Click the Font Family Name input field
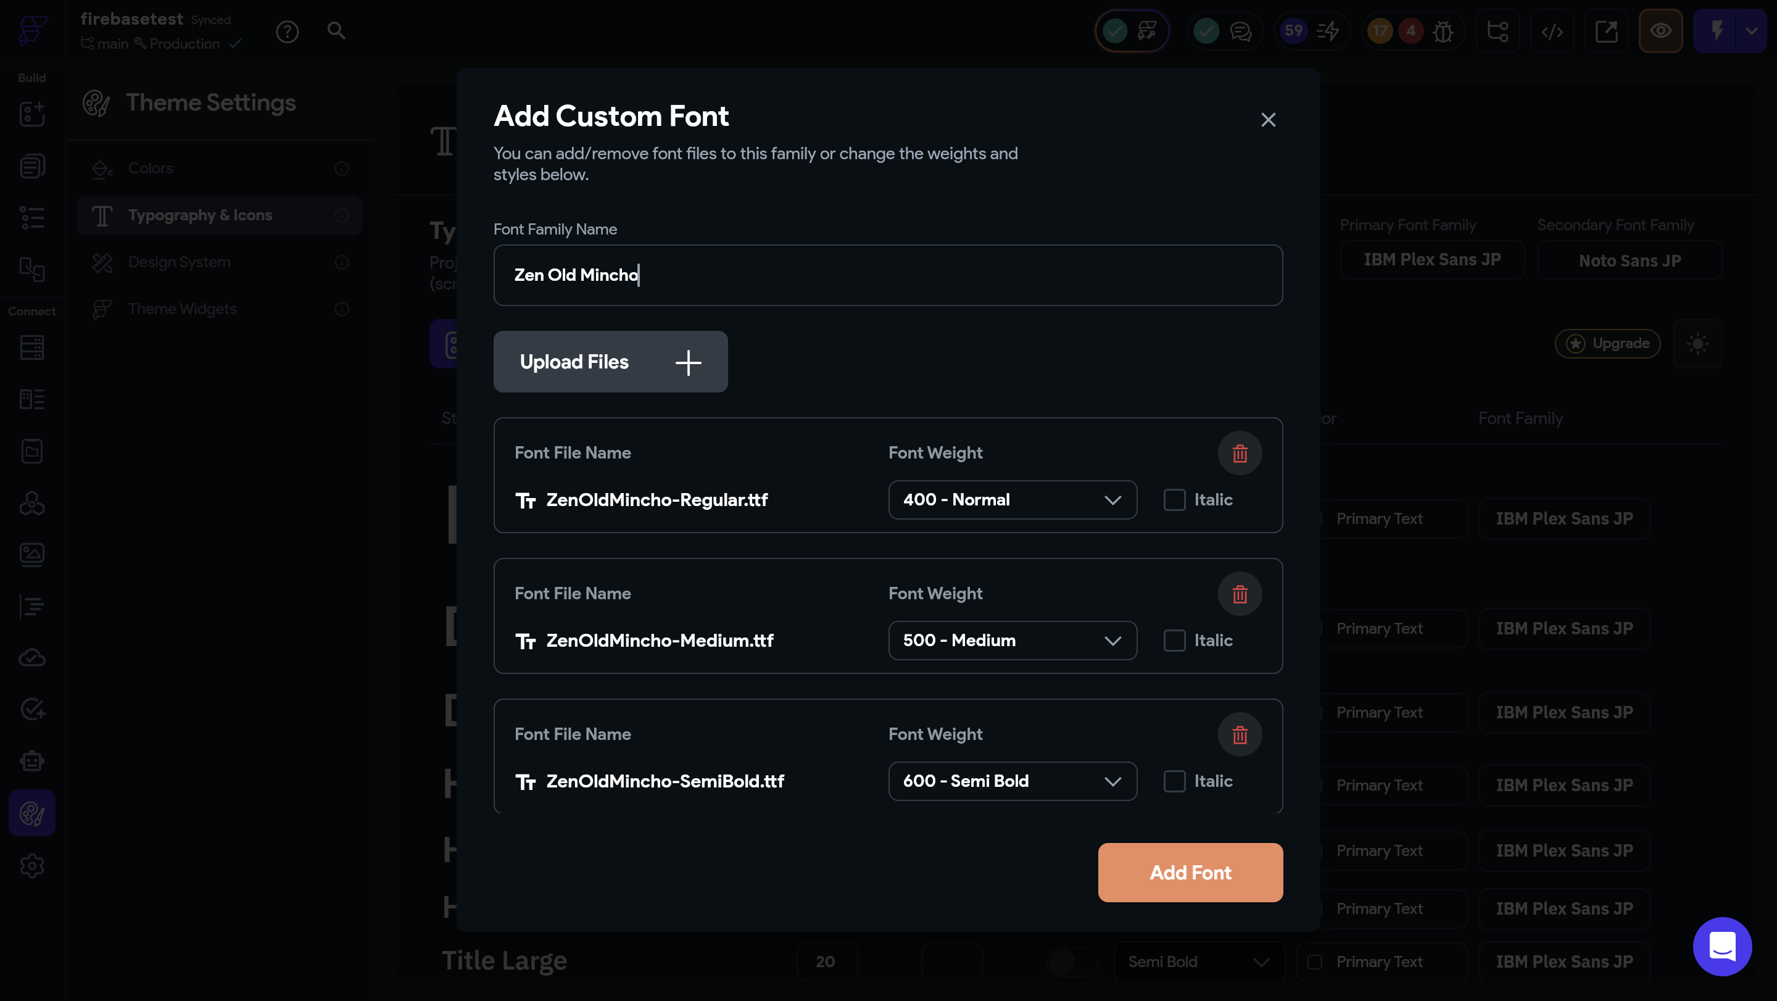 coord(888,275)
